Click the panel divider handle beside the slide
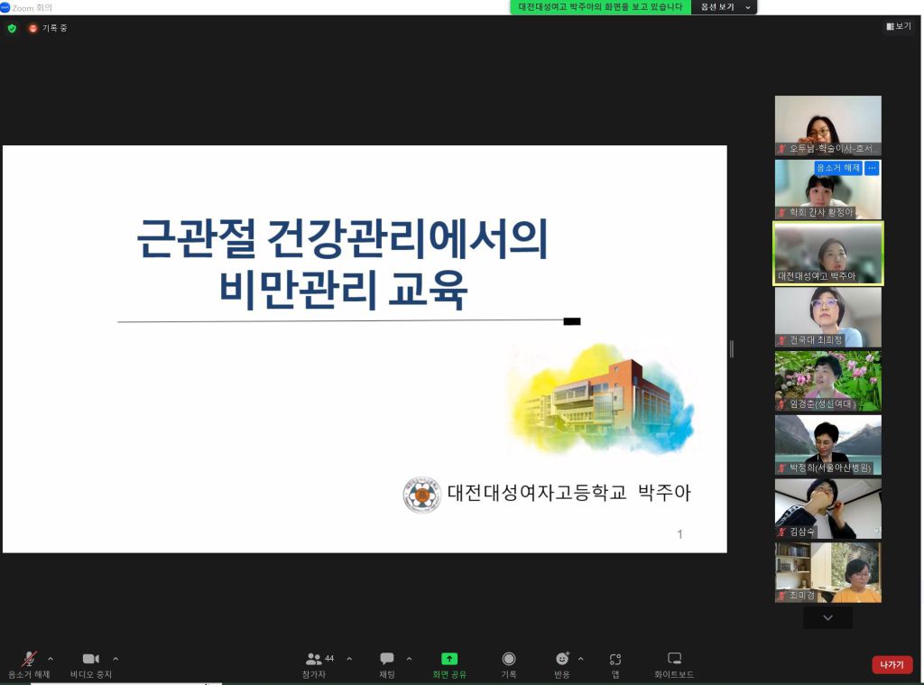This screenshot has height=685, width=924. click(x=731, y=348)
